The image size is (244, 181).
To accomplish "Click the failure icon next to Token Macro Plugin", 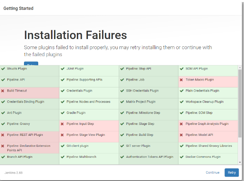I will click(181, 80).
